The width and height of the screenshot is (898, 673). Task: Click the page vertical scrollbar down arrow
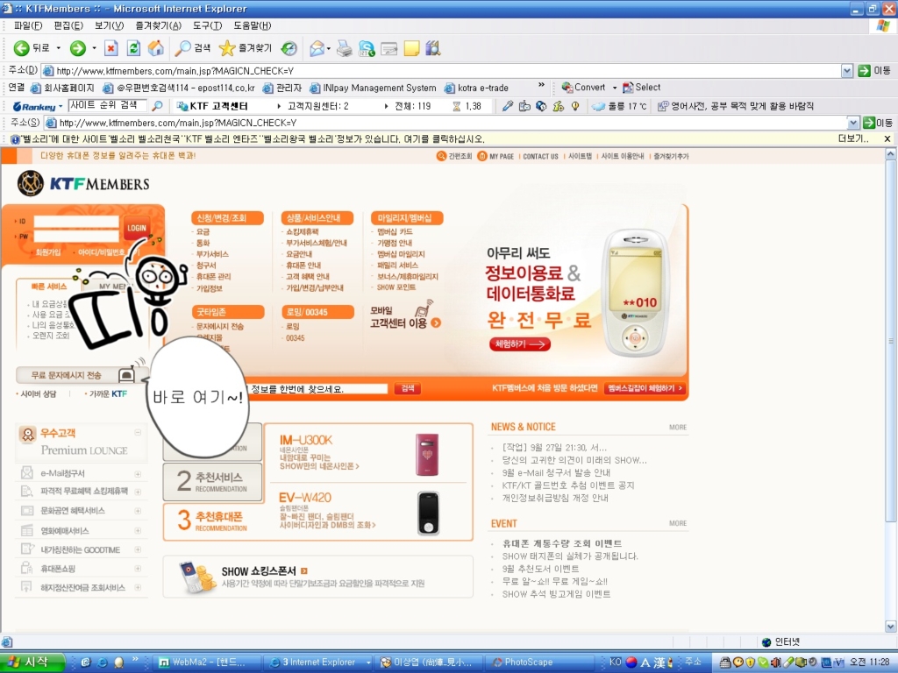coord(891,626)
